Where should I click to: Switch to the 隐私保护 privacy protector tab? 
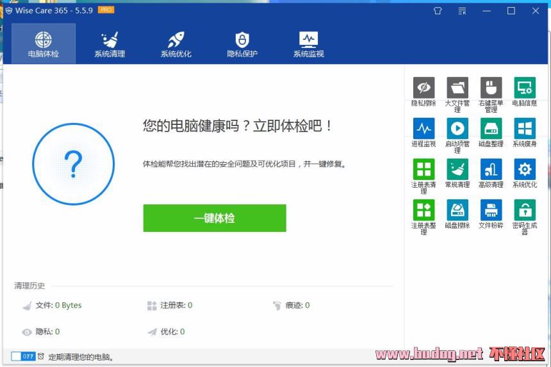[x=242, y=44]
